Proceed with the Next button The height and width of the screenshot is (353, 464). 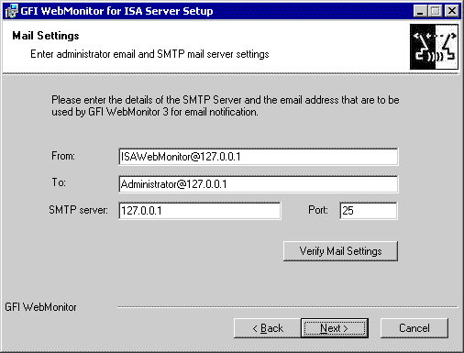pyautogui.click(x=335, y=328)
